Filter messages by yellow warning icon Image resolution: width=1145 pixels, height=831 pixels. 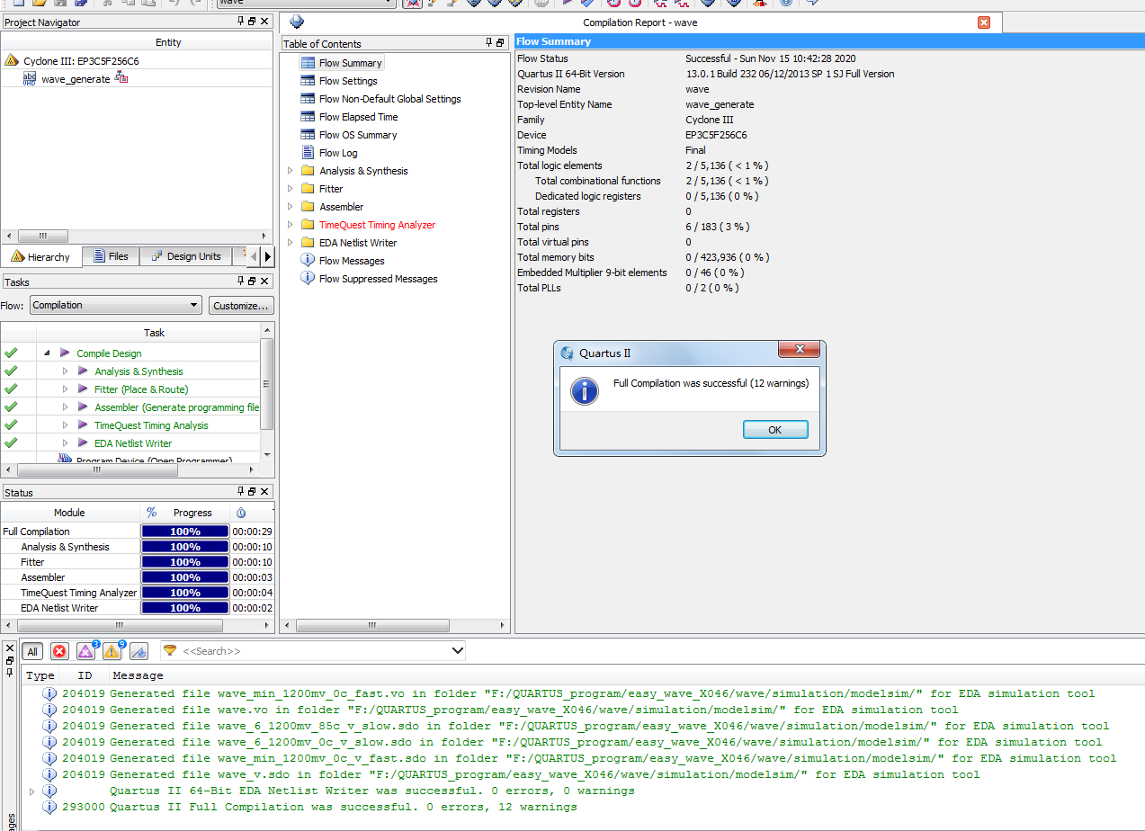pos(112,651)
